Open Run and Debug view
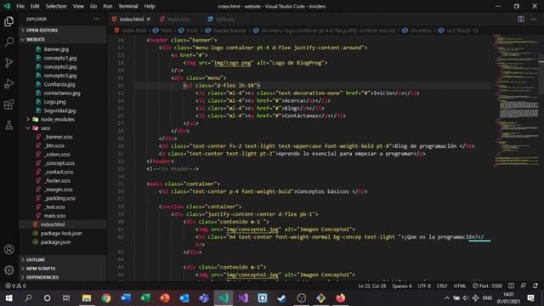 pyautogui.click(x=9, y=83)
